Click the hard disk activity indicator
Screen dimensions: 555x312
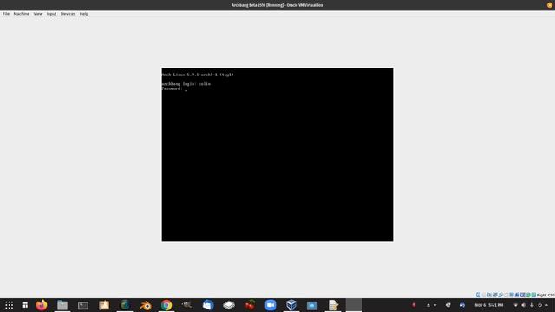[478, 295]
